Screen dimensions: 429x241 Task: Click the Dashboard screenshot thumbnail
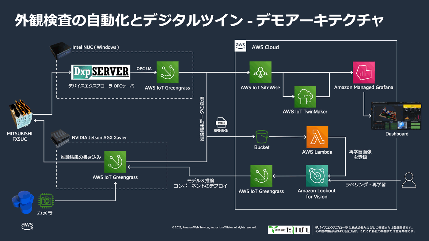[397, 116]
